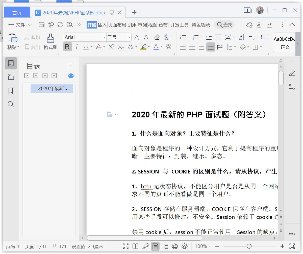The image size is (303, 254).
Task: Select the 2020年最新 entry in the 目录 outline
Action: pos(52,88)
